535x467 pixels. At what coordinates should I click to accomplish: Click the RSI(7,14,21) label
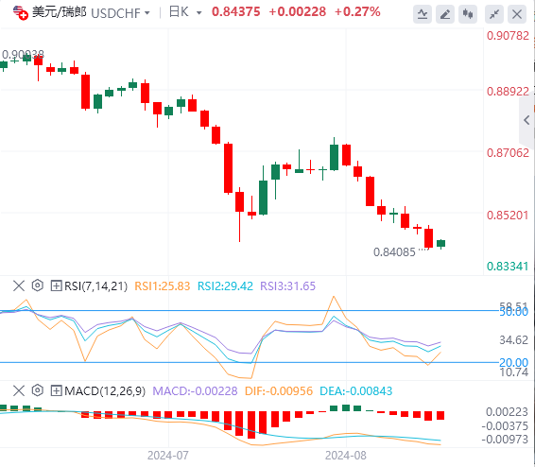coord(95,285)
